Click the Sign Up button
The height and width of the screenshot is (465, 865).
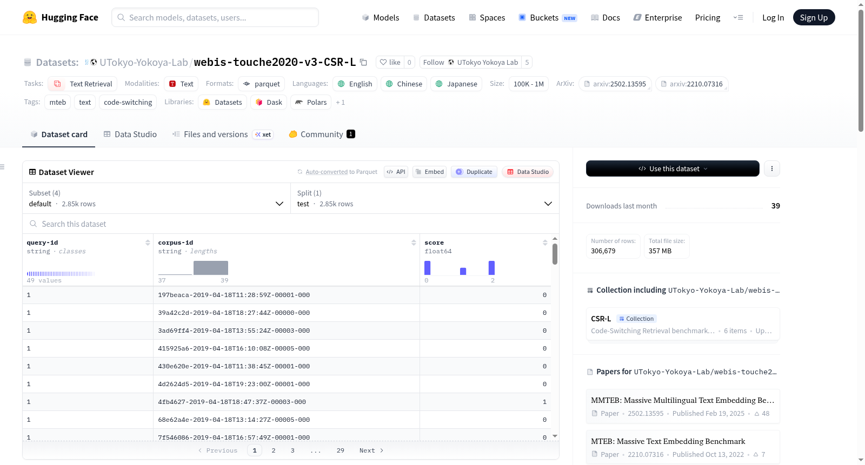pos(814,17)
